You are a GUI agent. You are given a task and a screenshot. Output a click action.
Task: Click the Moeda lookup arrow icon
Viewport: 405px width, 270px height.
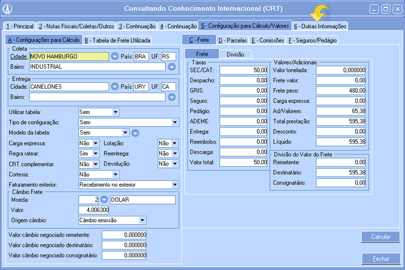[104, 200]
